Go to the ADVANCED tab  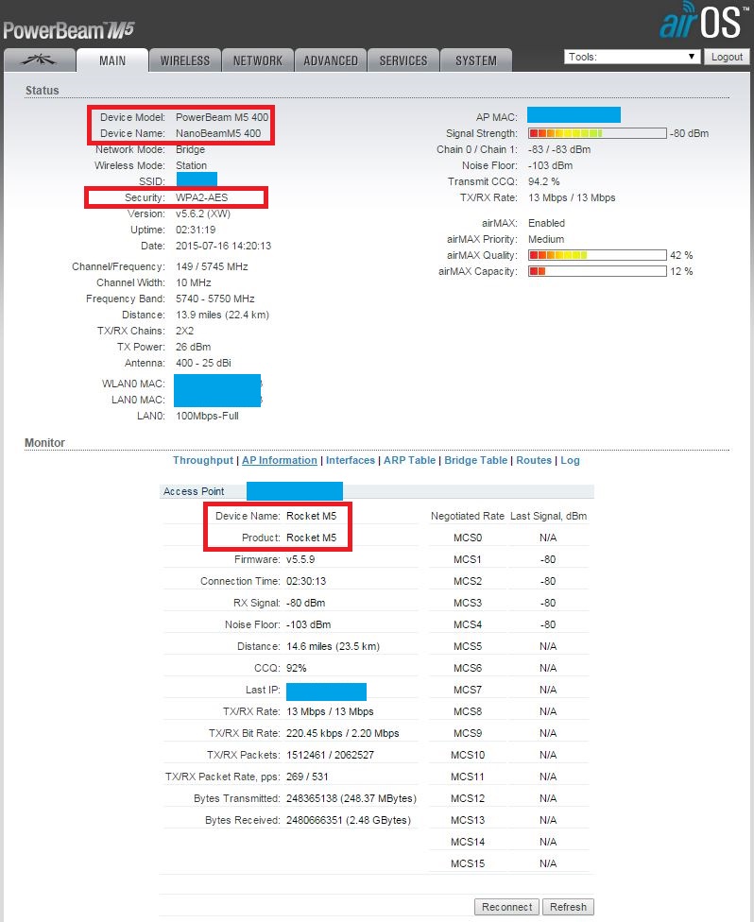coord(331,60)
